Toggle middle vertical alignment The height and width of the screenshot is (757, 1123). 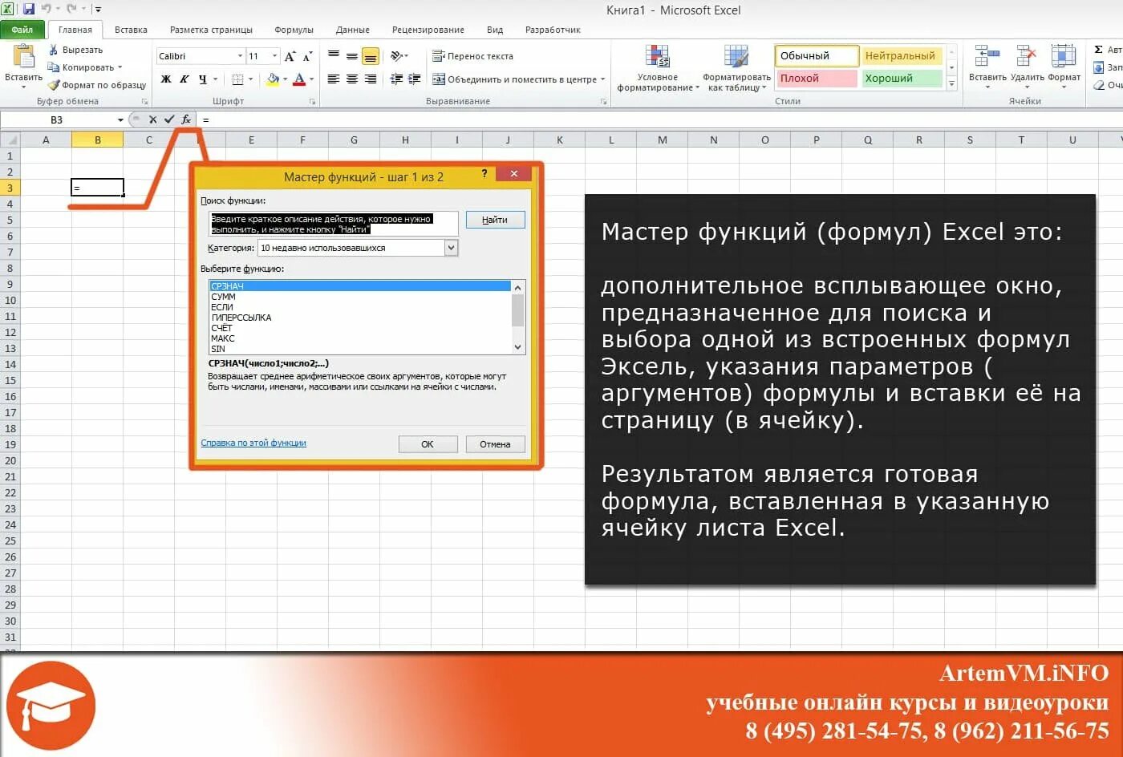pos(352,56)
